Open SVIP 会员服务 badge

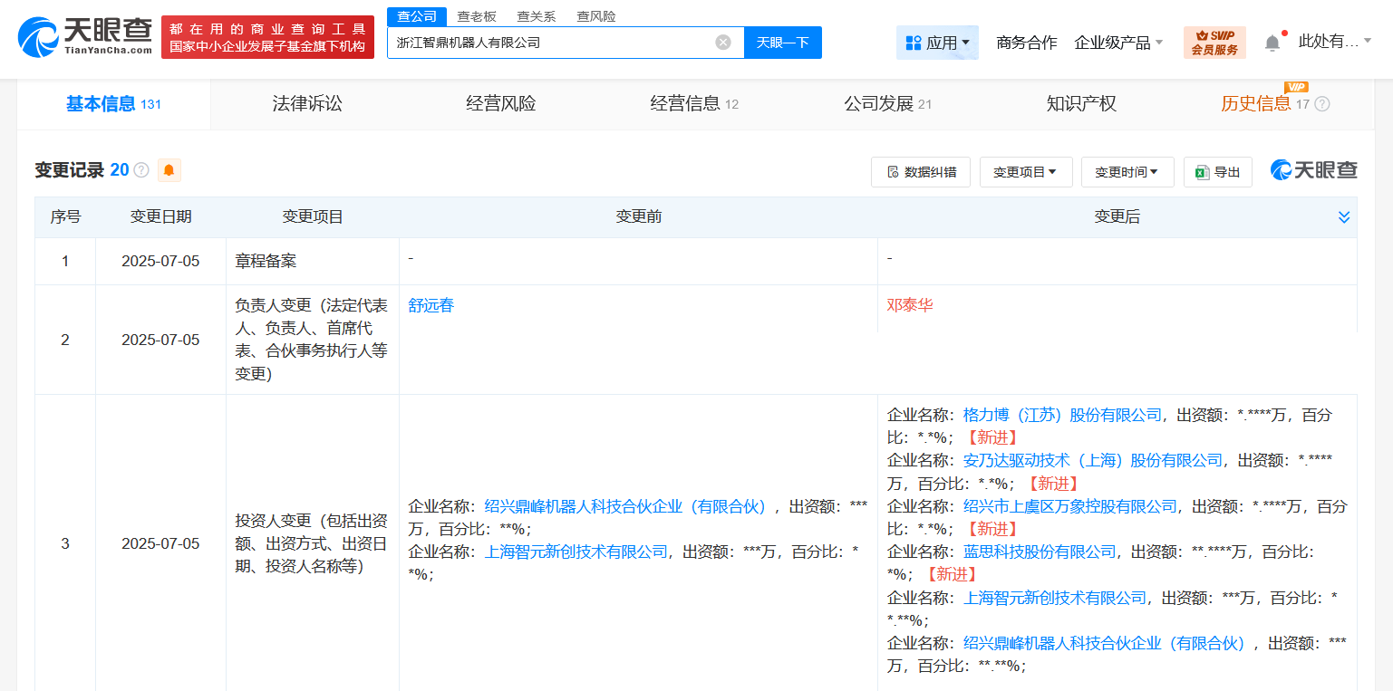[1214, 43]
